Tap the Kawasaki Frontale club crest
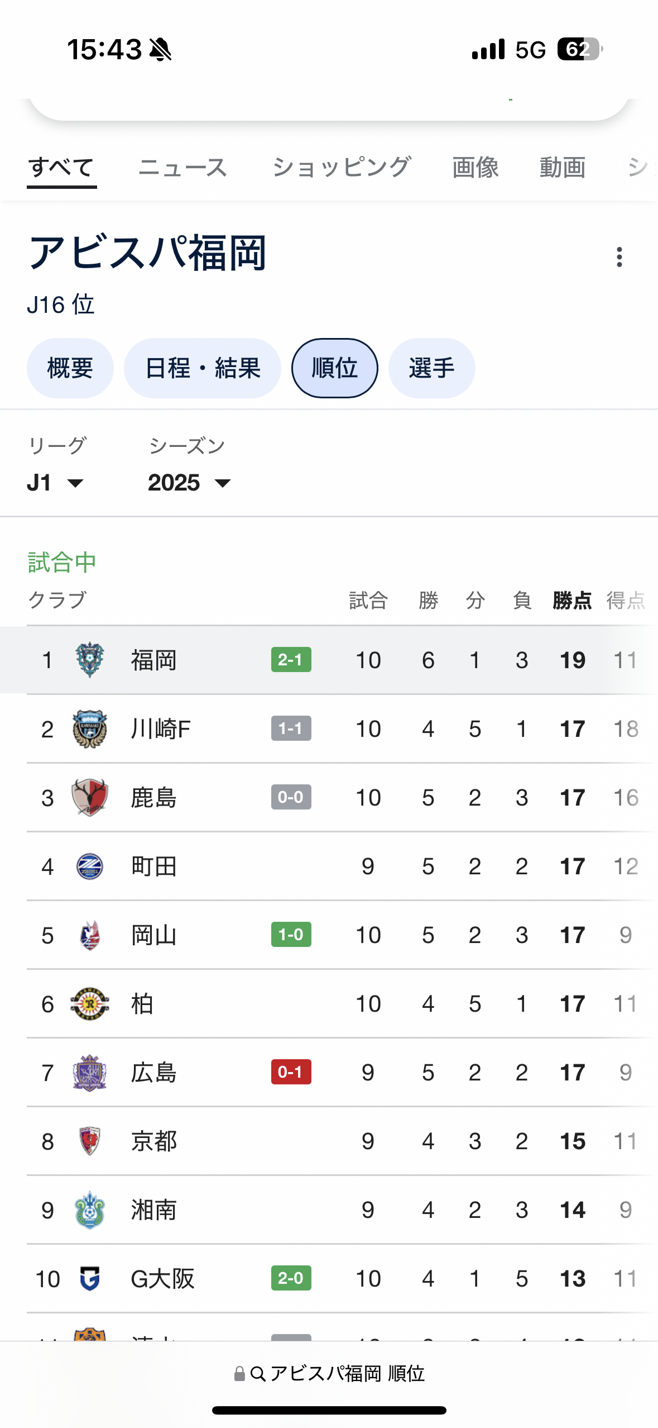658x1428 pixels. click(x=89, y=729)
